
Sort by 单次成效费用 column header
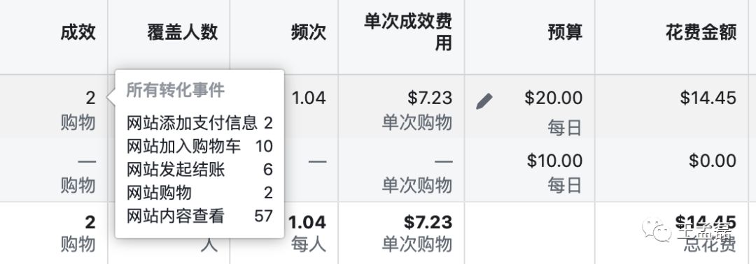tap(408, 33)
